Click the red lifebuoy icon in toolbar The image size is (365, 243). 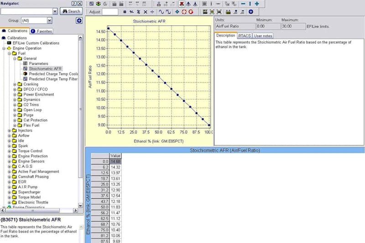coord(184,12)
